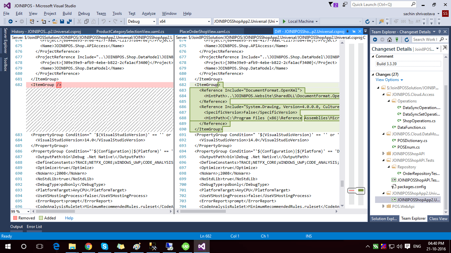
Task: Click the Manage Connections plug icon
Action: pyautogui.click(x=397, y=40)
